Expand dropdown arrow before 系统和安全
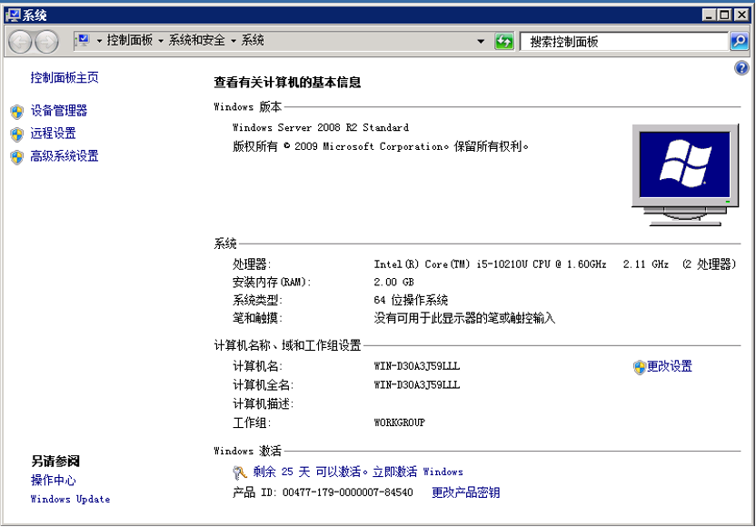 coord(161,41)
